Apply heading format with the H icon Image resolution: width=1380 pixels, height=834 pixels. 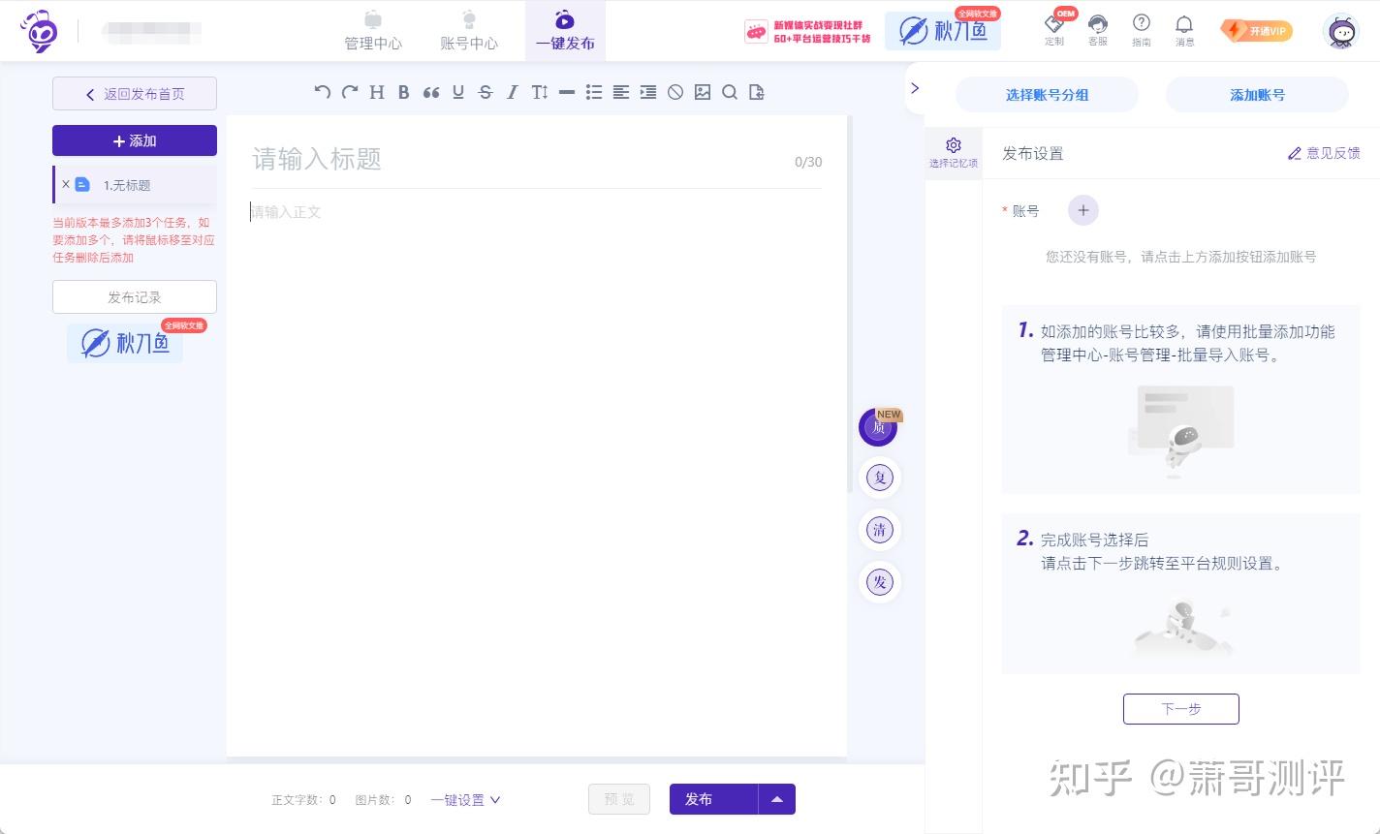(x=377, y=92)
